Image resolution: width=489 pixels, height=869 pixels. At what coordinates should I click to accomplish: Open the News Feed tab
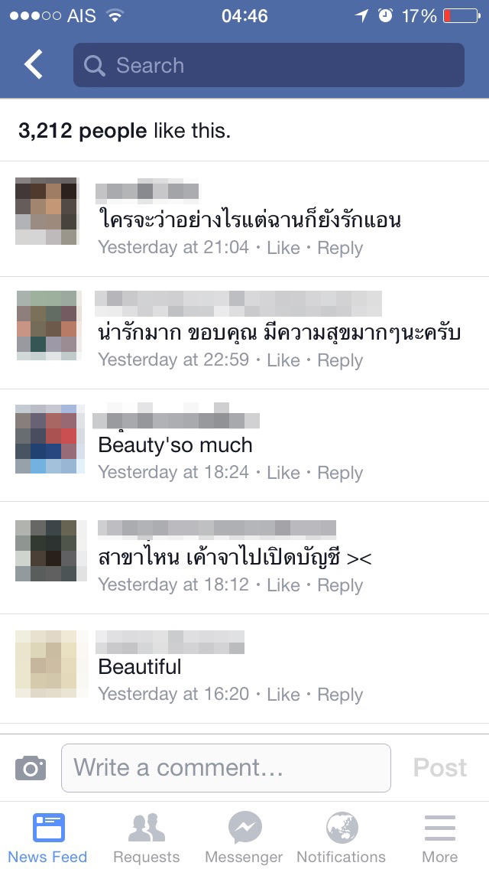[x=48, y=838]
